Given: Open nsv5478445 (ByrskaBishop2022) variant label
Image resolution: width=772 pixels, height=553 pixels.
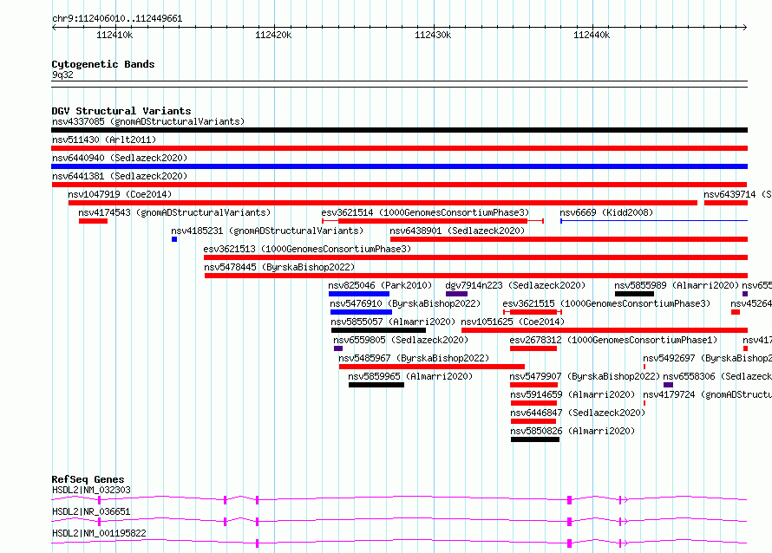Looking at the screenshot, I should 279,267.
